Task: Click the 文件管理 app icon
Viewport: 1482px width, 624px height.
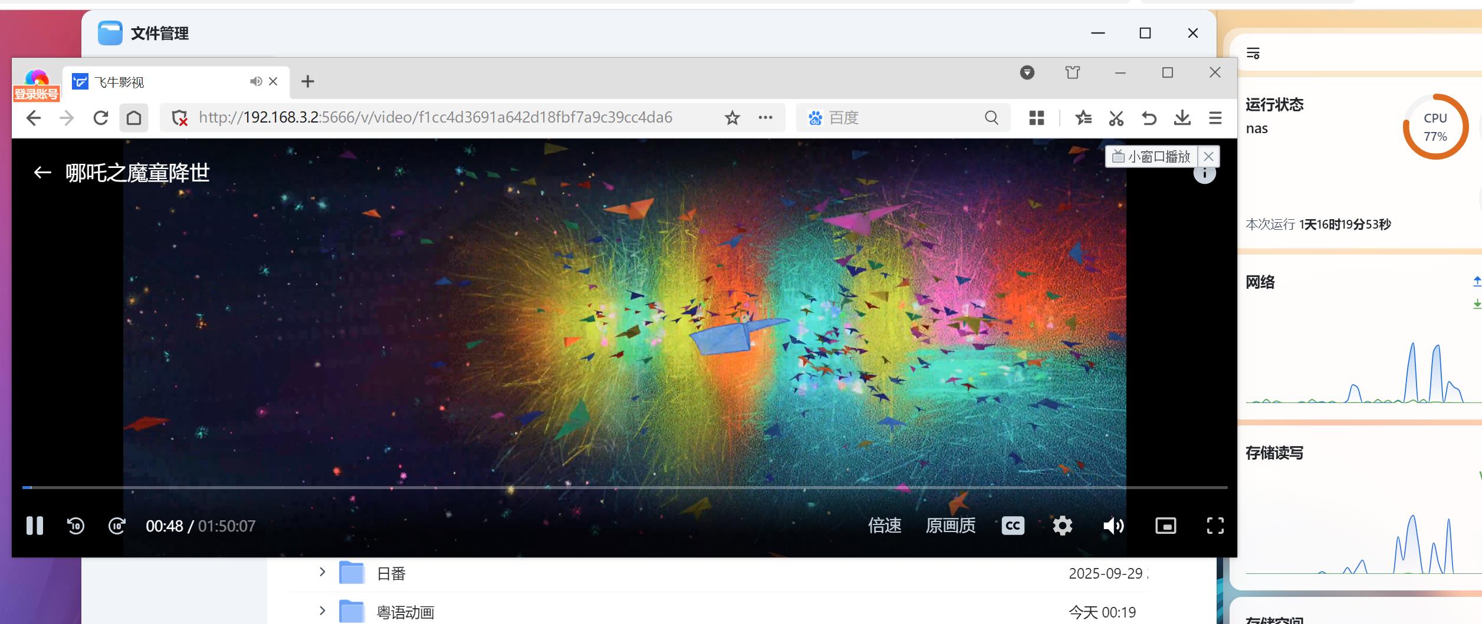Action: click(110, 33)
